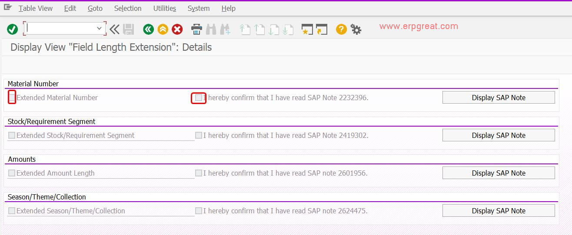Click the Find binoculars icon
Viewport: 572px width, 235px height.
click(x=211, y=29)
